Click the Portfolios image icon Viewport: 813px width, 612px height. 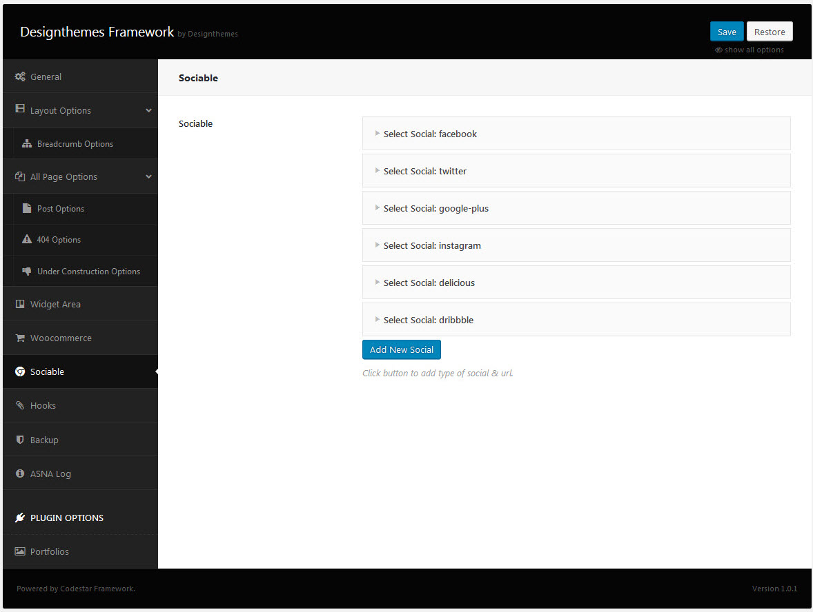coord(20,551)
